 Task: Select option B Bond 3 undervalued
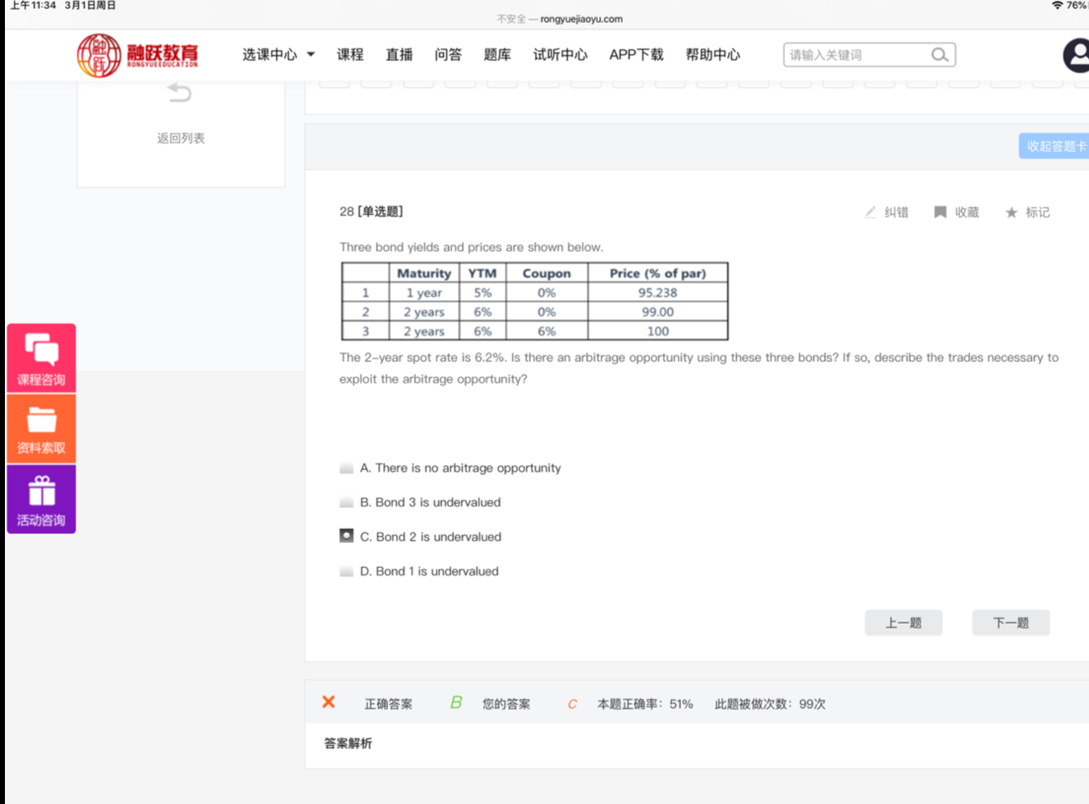(x=346, y=503)
